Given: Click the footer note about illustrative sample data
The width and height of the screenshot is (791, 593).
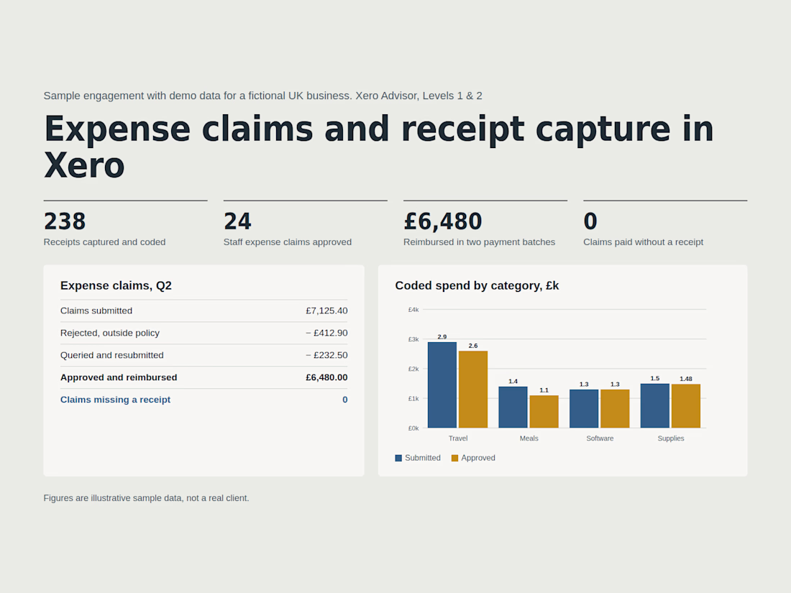Looking at the screenshot, I should click(x=146, y=498).
